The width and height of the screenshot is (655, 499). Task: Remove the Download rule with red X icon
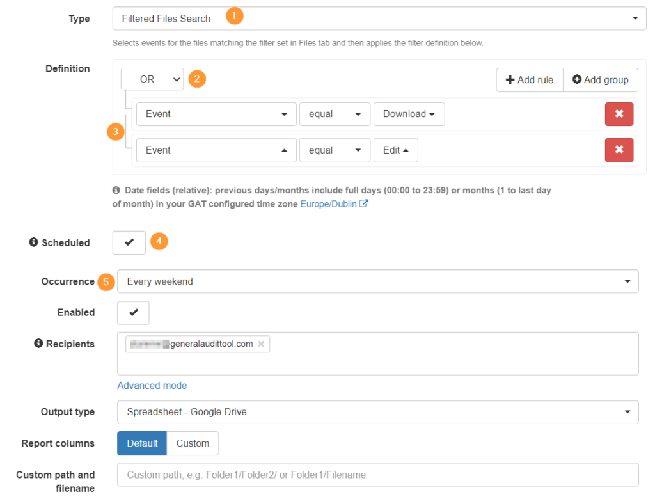pyautogui.click(x=619, y=114)
